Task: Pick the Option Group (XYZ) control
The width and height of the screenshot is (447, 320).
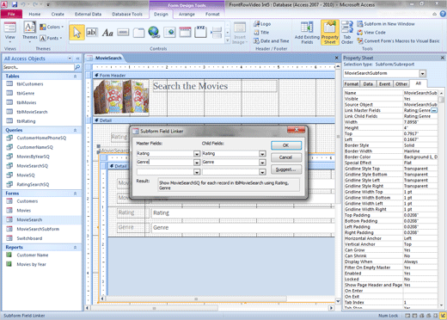Action: pos(200,32)
